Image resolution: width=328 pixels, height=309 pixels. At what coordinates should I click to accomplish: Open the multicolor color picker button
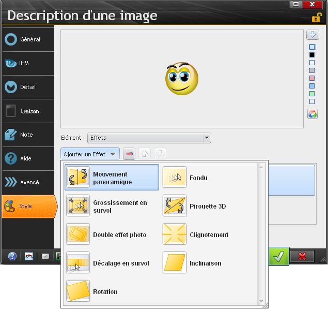pyautogui.click(x=312, y=114)
